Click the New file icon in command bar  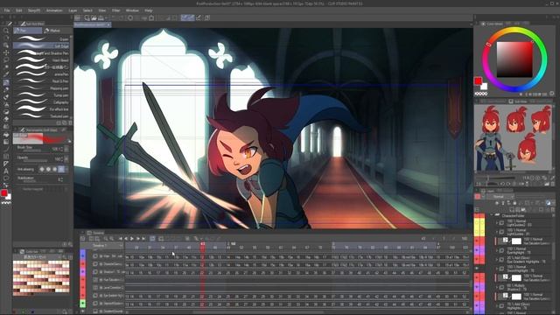[x=87, y=17]
